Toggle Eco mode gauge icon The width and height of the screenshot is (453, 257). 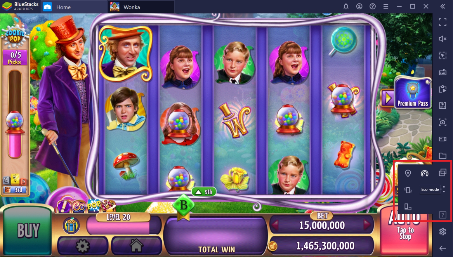click(424, 173)
